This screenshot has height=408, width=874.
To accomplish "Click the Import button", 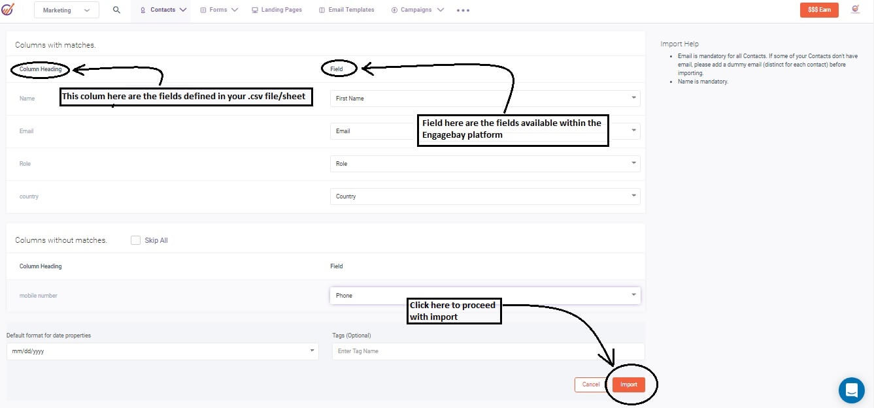I will click(x=628, y=384).
